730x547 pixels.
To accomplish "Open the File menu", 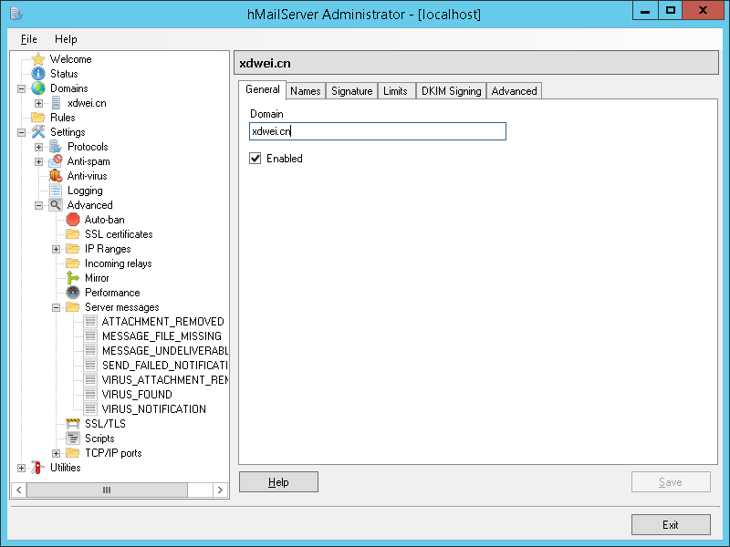I will pos(29,39).
